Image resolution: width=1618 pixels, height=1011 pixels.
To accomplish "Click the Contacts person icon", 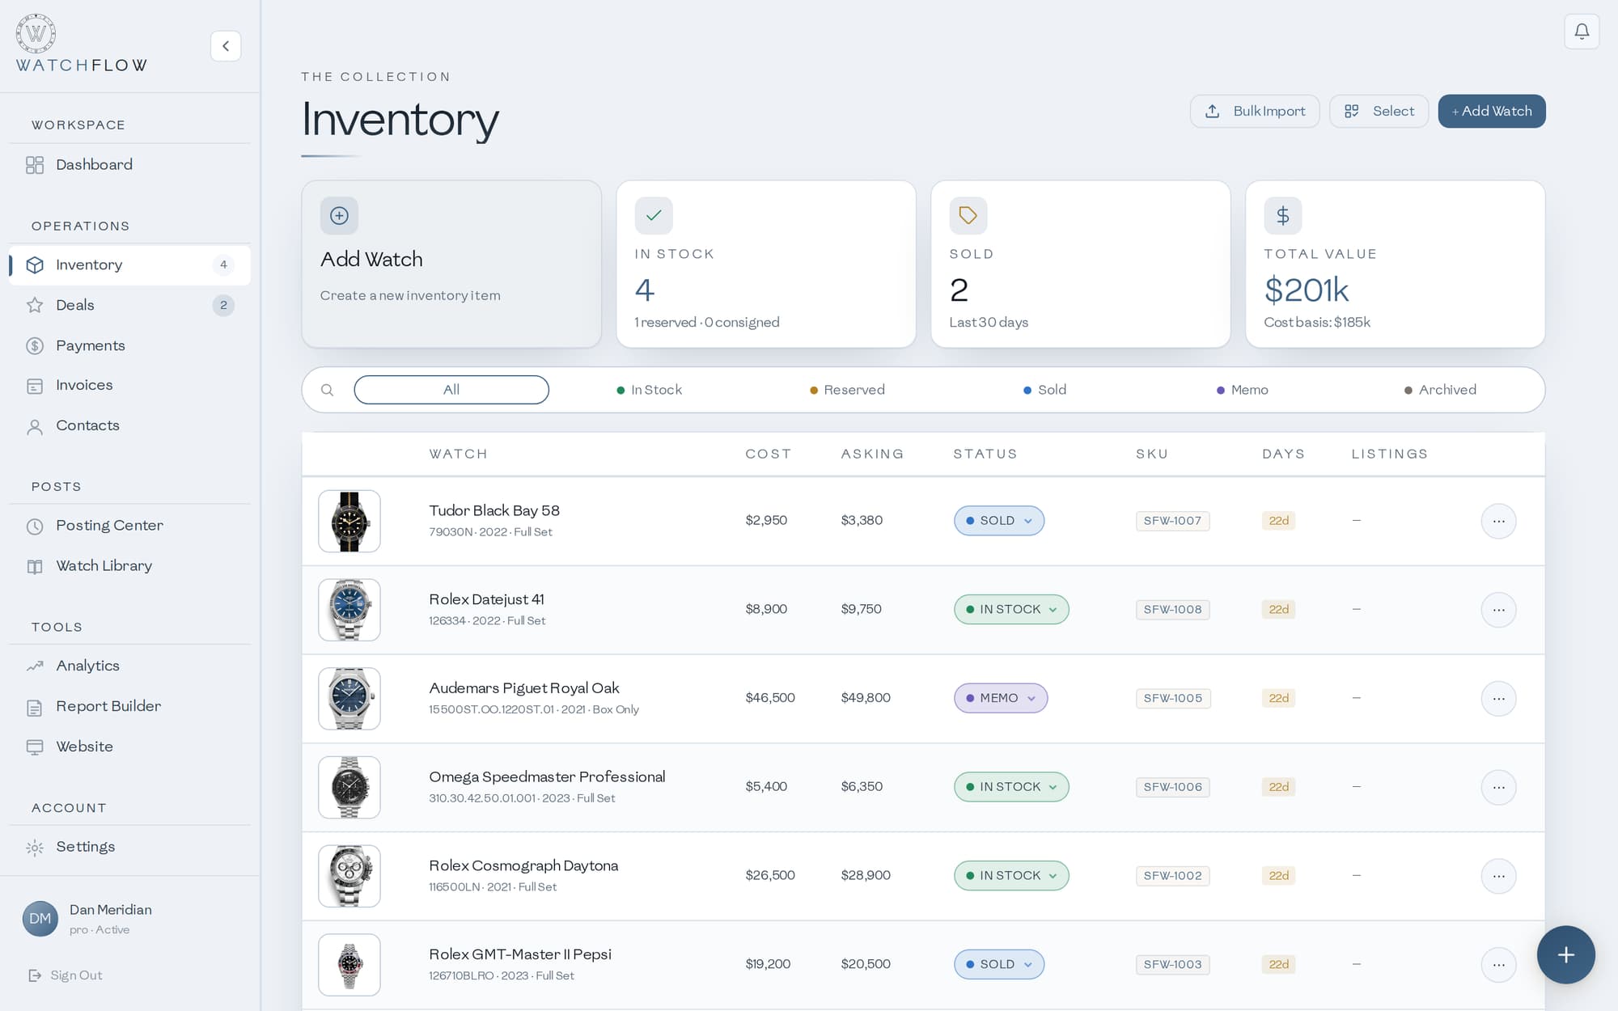I will (x=35, y=426).
